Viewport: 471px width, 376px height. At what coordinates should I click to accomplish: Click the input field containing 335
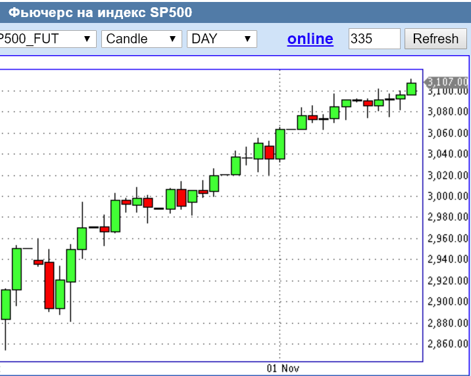(x=374, y=39)
